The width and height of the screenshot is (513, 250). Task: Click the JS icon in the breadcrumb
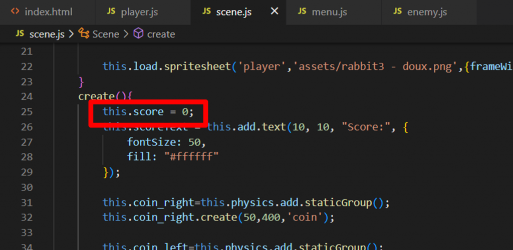click(x=20, y=33)
